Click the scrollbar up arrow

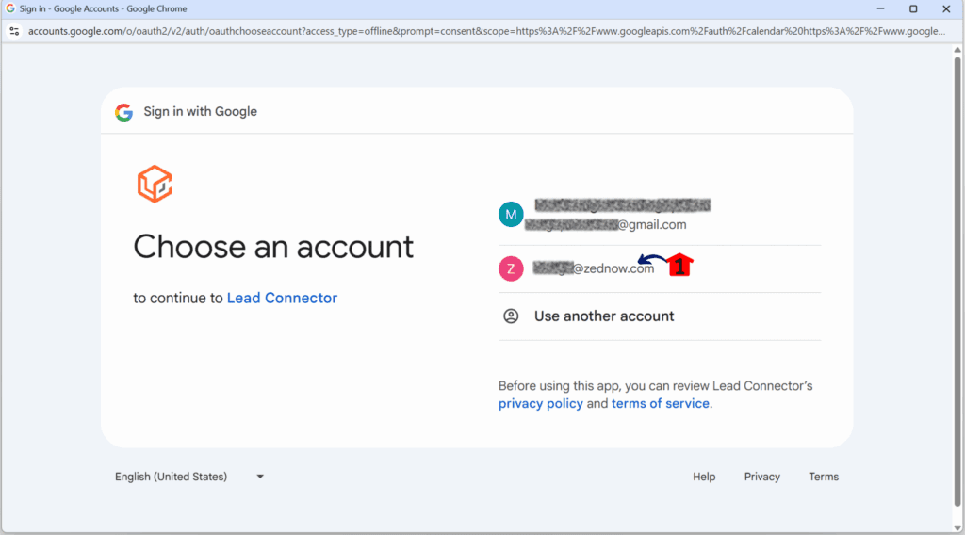957,50
